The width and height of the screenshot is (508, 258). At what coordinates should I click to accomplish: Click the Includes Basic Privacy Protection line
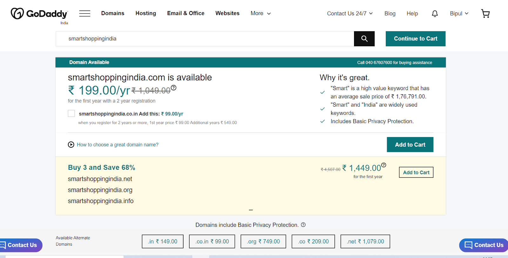(372, 121)
